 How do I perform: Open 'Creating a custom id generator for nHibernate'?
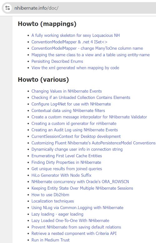(74, 124)
